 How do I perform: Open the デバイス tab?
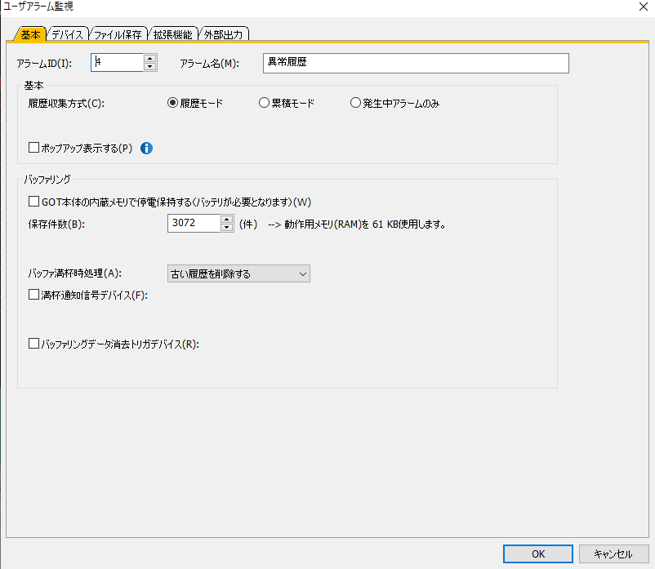[67, 34]
